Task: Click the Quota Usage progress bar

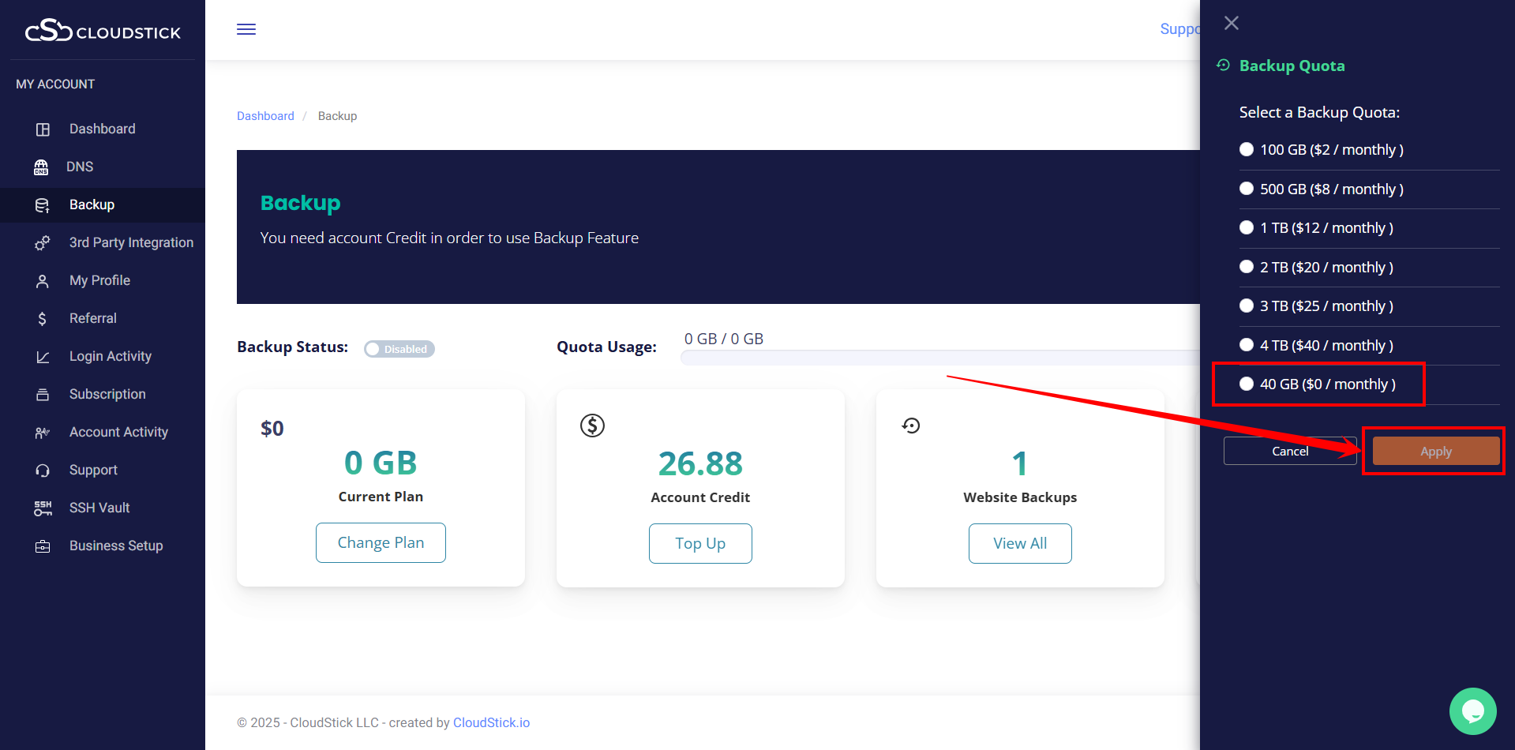Action: click(939, 358)
